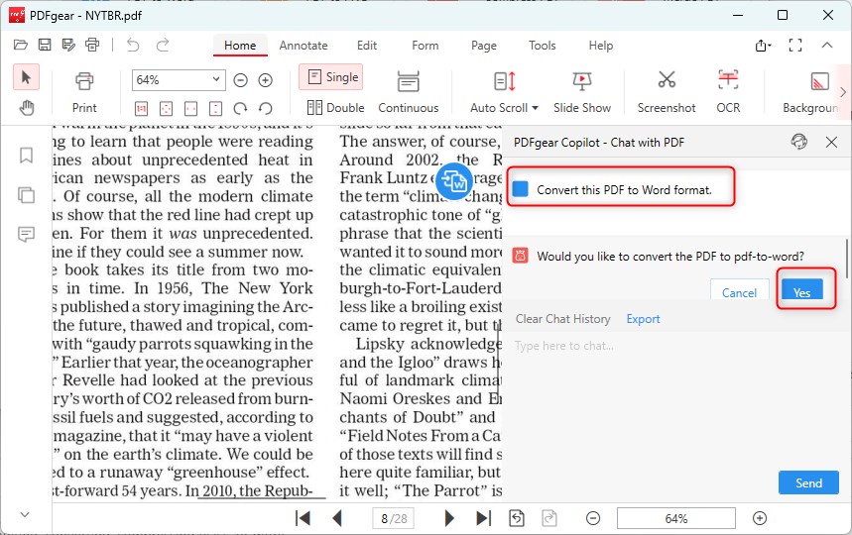Toggle Single page view mode
The height and width of the screenshot is (535, 852).
pos(331,77)
